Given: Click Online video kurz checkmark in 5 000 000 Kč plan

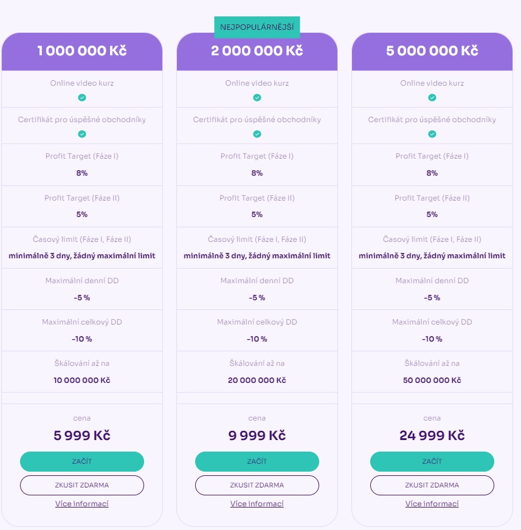Looking at the screenshot, I should click(x=432, y=98).
